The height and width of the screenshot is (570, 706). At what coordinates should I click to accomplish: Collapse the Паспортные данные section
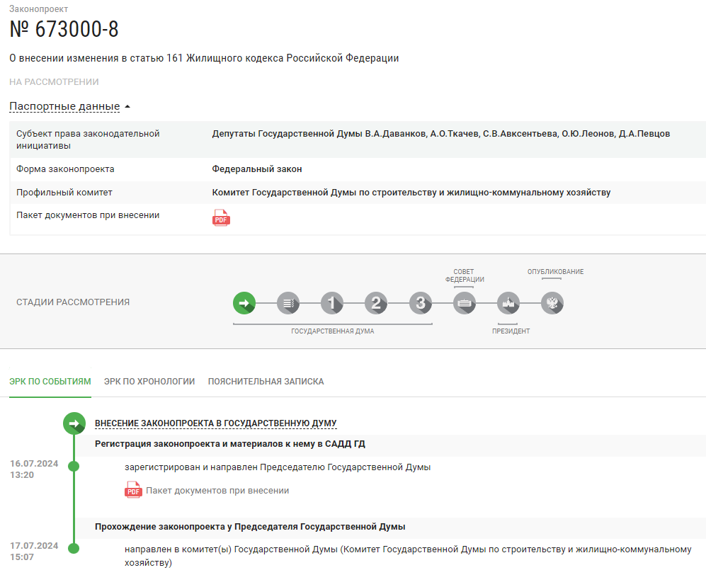[x=64, y=106]
